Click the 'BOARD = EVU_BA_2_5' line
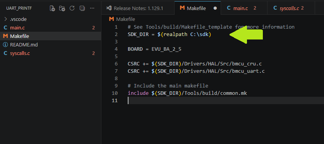The height and width of the screenshot is (144, 324). [x=154, y=49]
